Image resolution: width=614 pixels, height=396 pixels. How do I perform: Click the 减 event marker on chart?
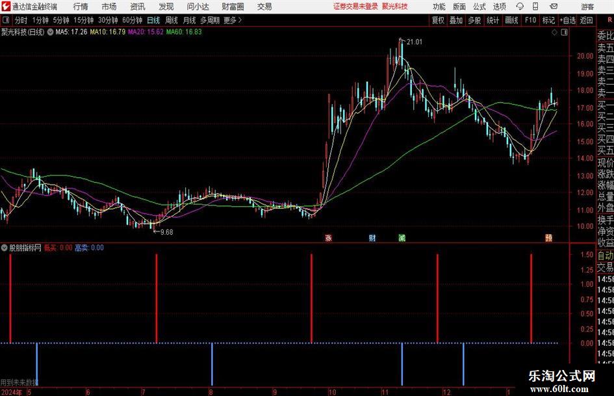[402, 237]
